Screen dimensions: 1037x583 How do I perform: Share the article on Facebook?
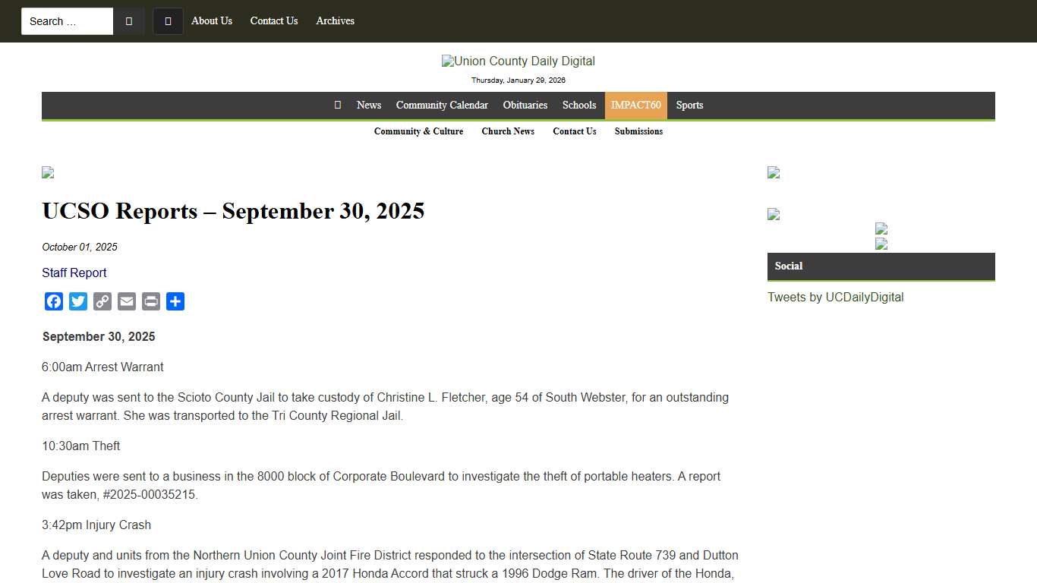tap(53, 301)
